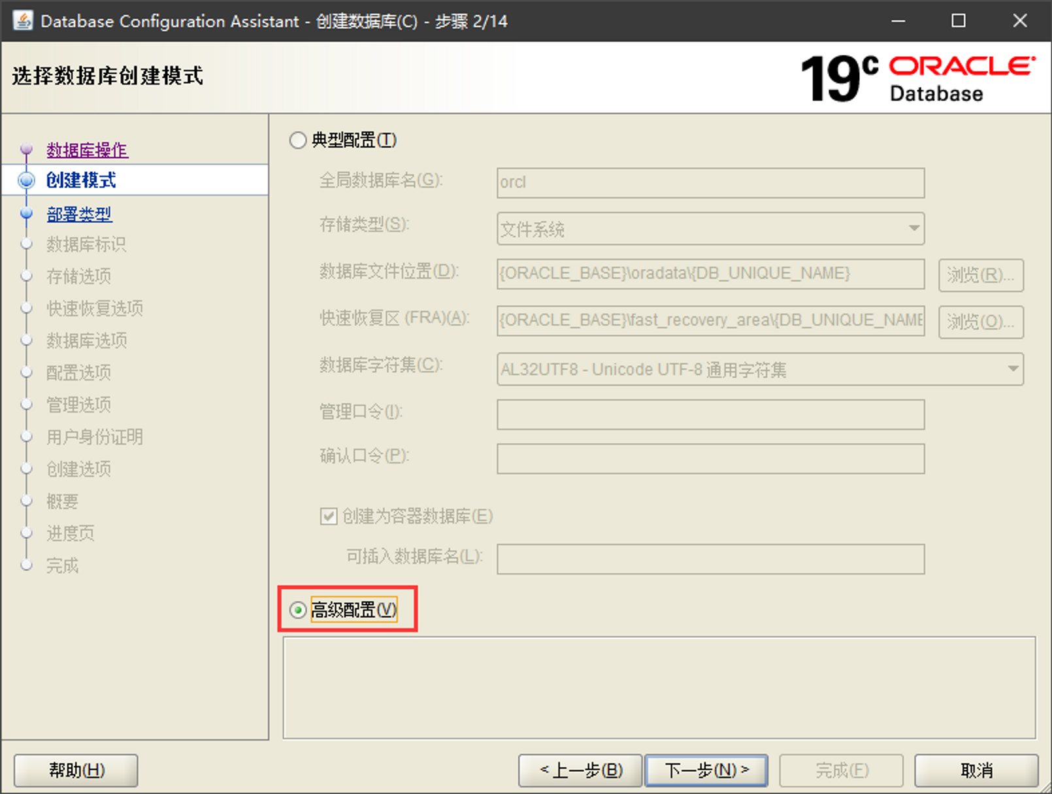Click the 数据库操作 step bullet icon
Screen dimensions: 1052x794
(27, 150)
